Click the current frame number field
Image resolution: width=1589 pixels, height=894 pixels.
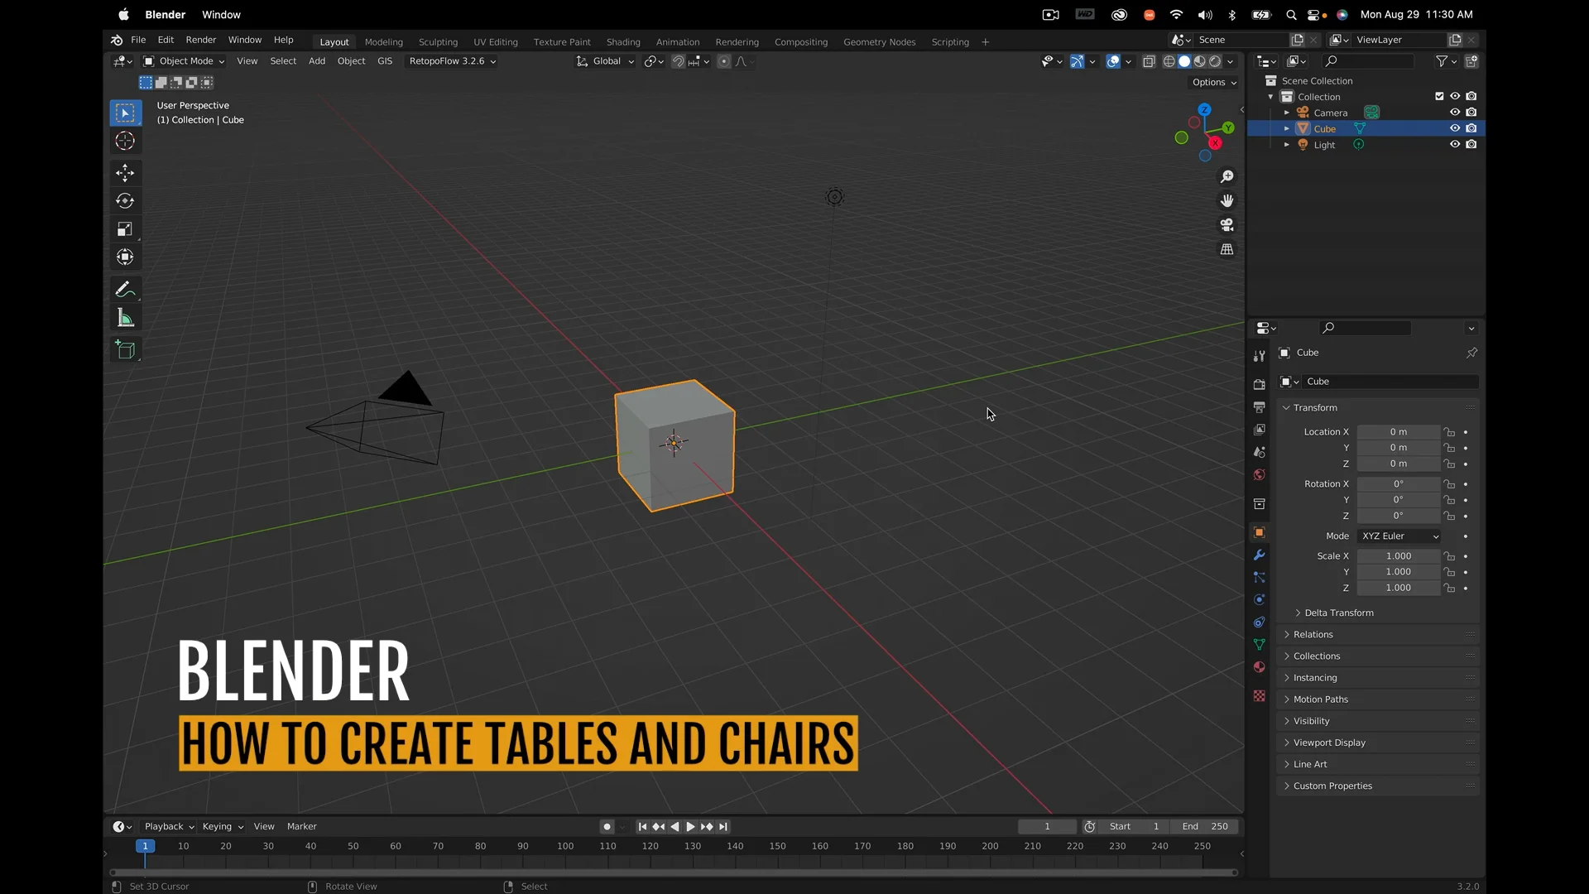click(1047, 826)
